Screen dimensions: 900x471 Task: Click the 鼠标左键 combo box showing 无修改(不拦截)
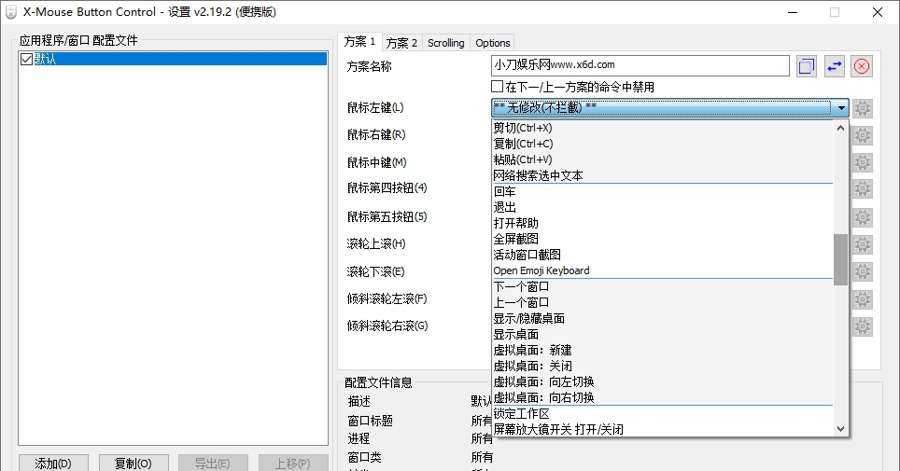(669, 108)
